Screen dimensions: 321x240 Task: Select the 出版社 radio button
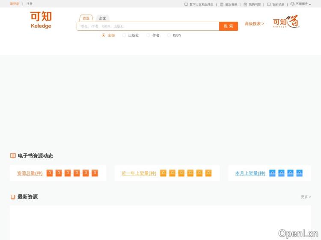click(x=124, y=35)
